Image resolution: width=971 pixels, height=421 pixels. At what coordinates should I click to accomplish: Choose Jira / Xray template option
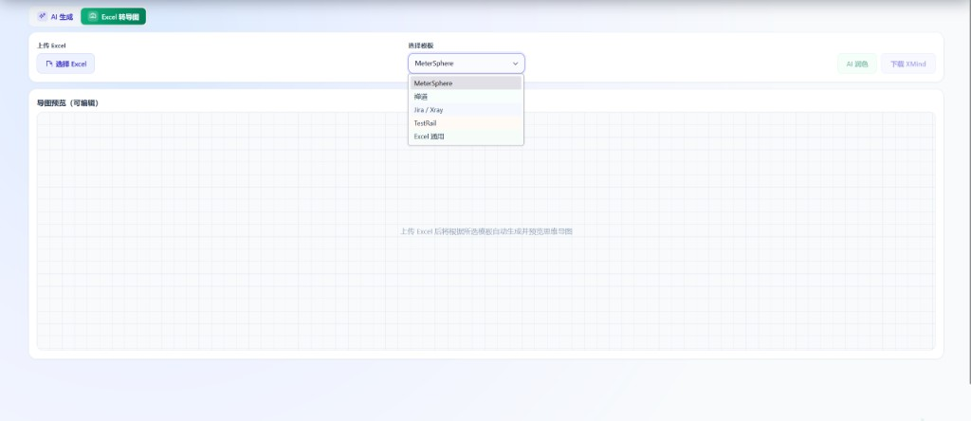pos(466,110)
